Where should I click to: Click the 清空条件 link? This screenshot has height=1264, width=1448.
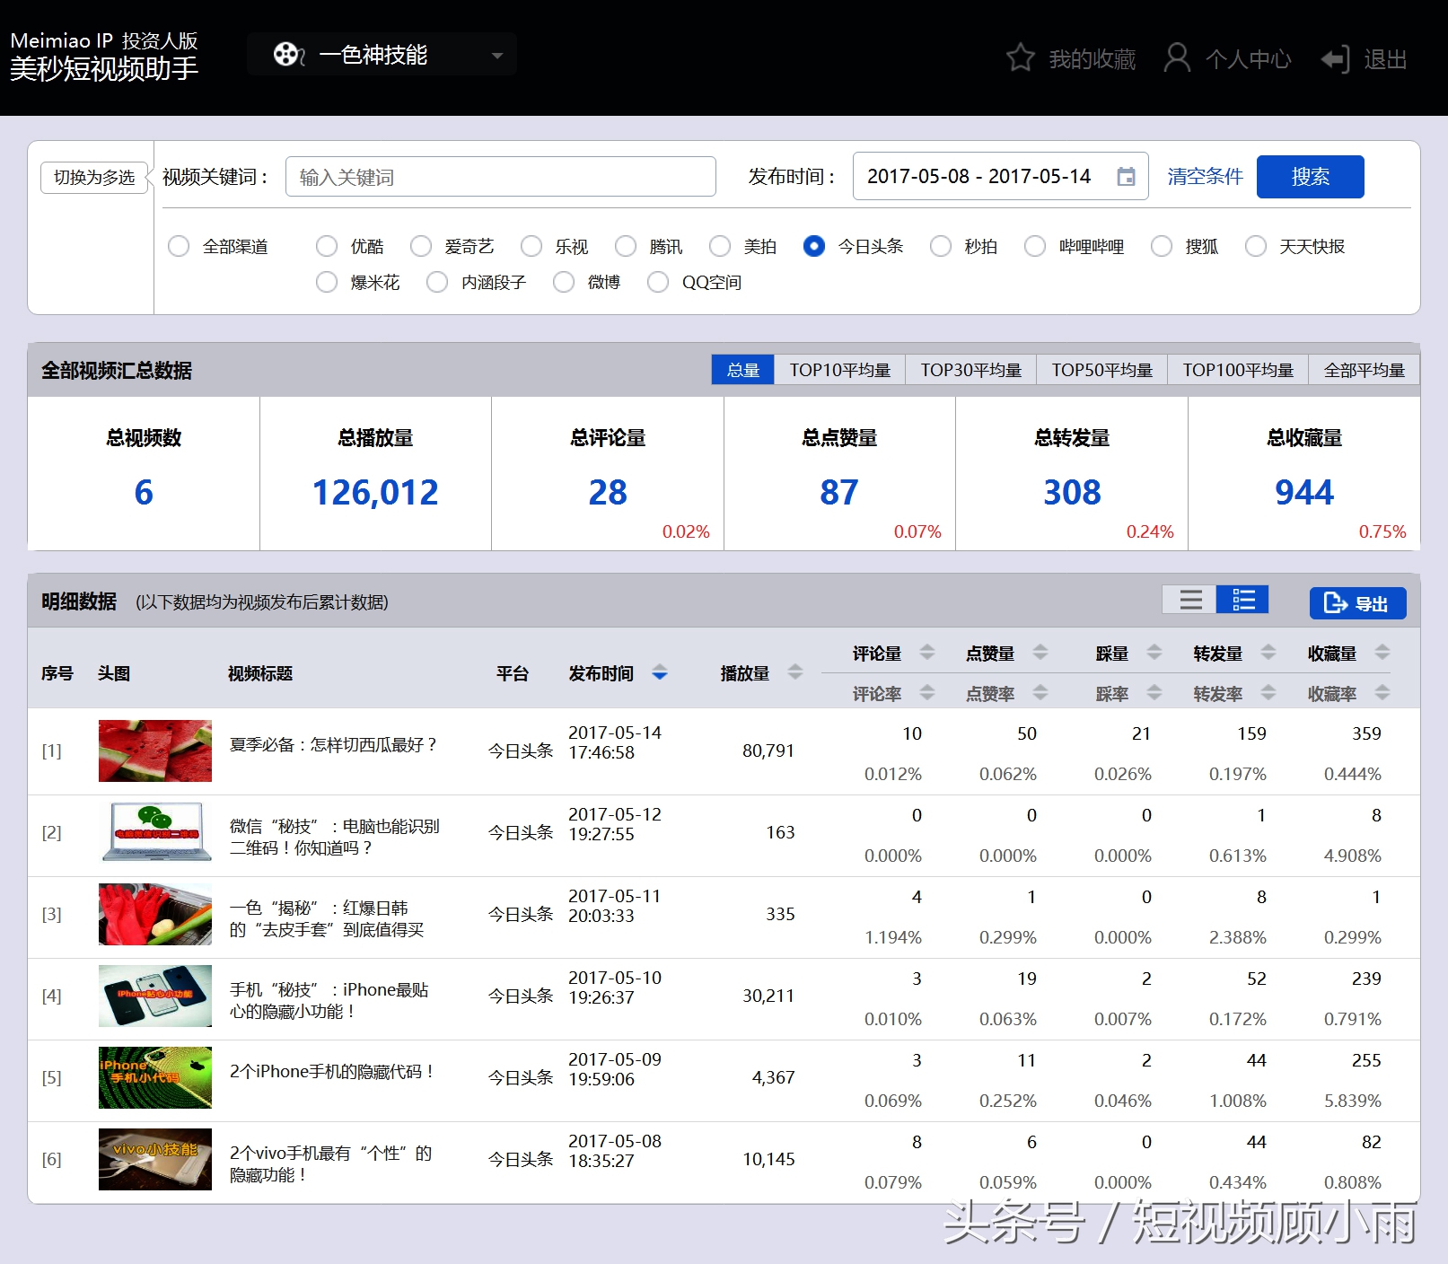(x=1205, y=177)
